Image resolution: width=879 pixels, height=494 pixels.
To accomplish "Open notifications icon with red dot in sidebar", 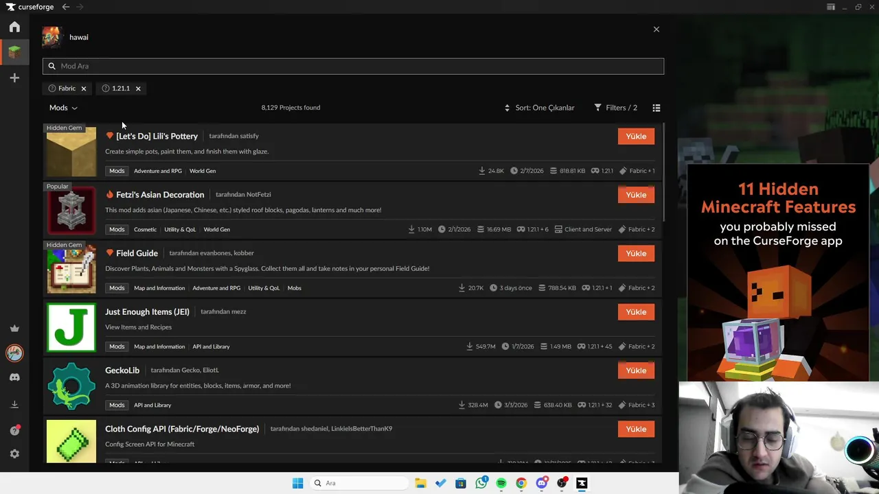I will tap(14, 430).
